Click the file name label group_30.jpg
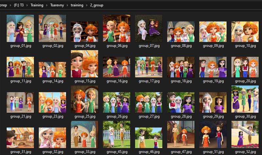Image resolution: width=262 pixels, height=155 pixels. 245,116
